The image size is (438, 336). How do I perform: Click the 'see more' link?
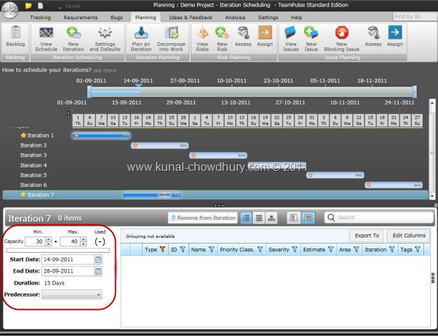tap(105, 71)
